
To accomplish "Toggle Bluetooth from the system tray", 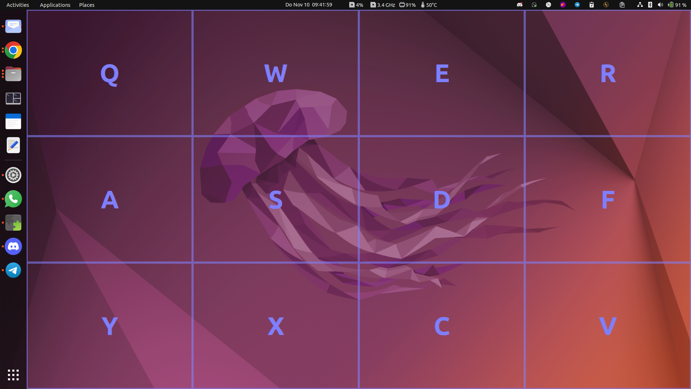I will [x=650, y=5].
